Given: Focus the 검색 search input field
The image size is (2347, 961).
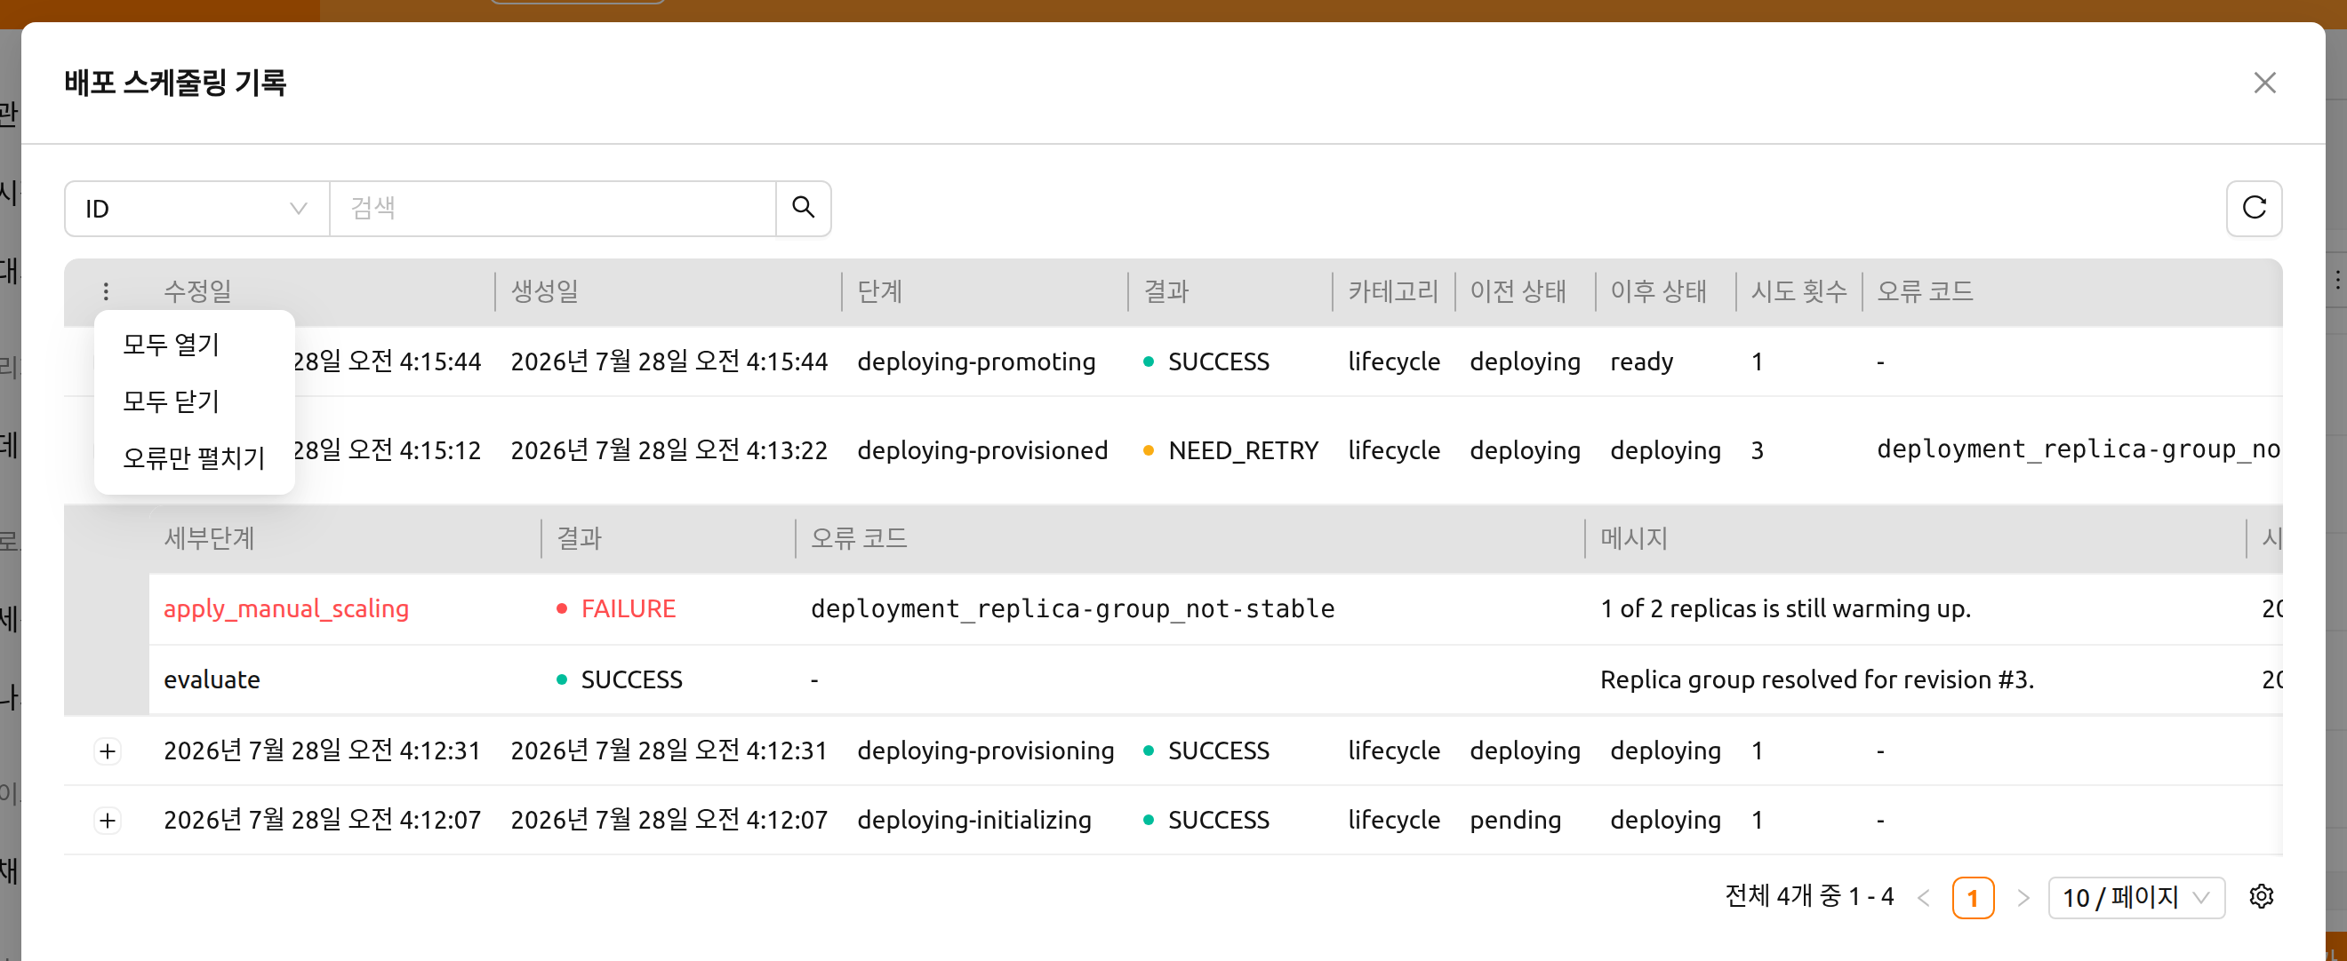Looking at the screenshot, I should pos(552,209).
